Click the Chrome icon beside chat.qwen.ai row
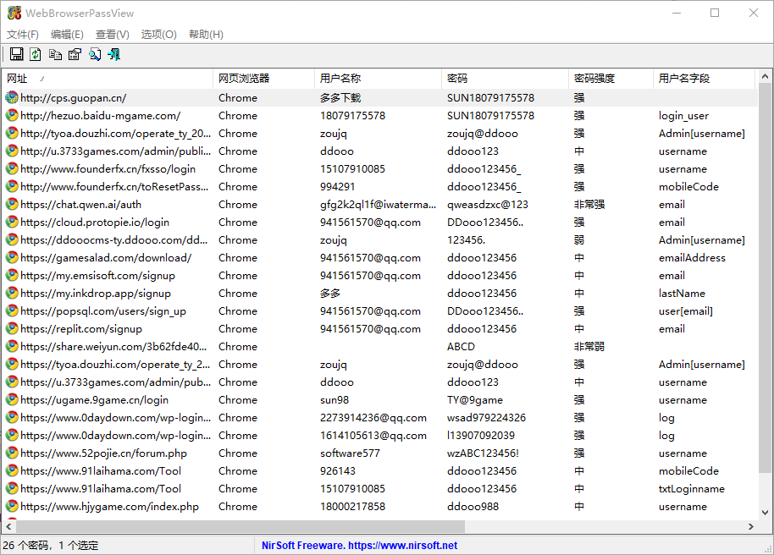 point(12,205)
